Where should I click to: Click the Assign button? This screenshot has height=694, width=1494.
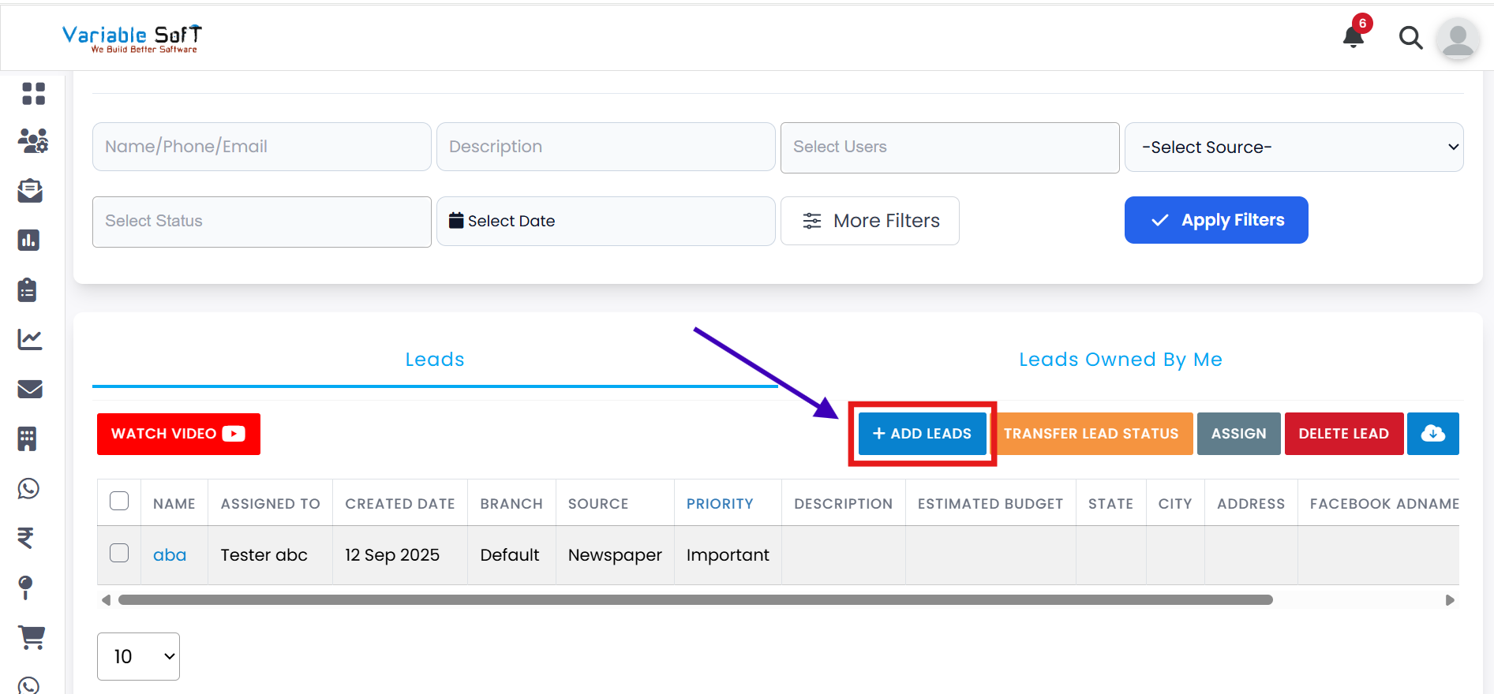click(1239, 434)
